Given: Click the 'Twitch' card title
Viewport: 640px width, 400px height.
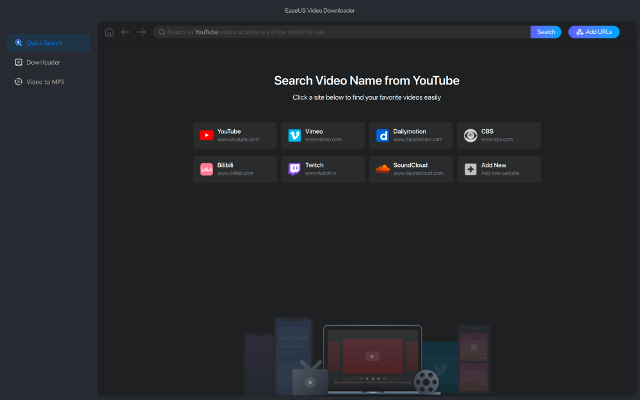Looking at the screenshot, I should pos(314,165).
